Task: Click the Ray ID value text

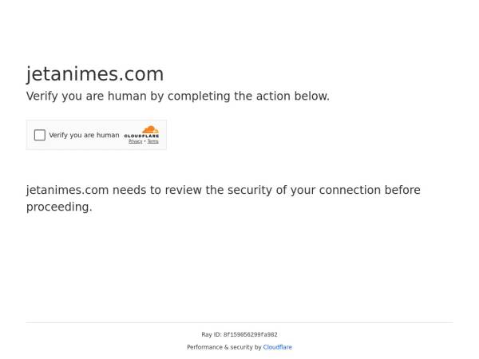Action: click(x=250, y=335)
